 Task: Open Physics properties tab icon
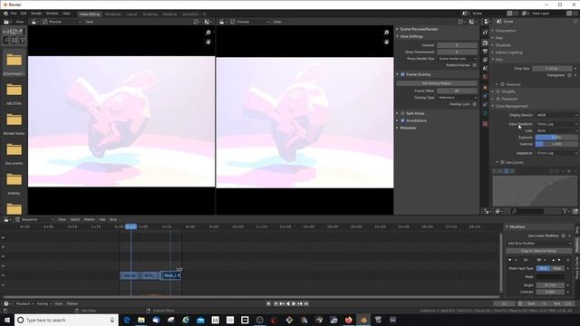tap(486, 105)
